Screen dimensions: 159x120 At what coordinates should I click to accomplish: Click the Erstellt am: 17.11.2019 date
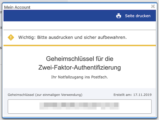pyautogui.click(x=133, y=95)
